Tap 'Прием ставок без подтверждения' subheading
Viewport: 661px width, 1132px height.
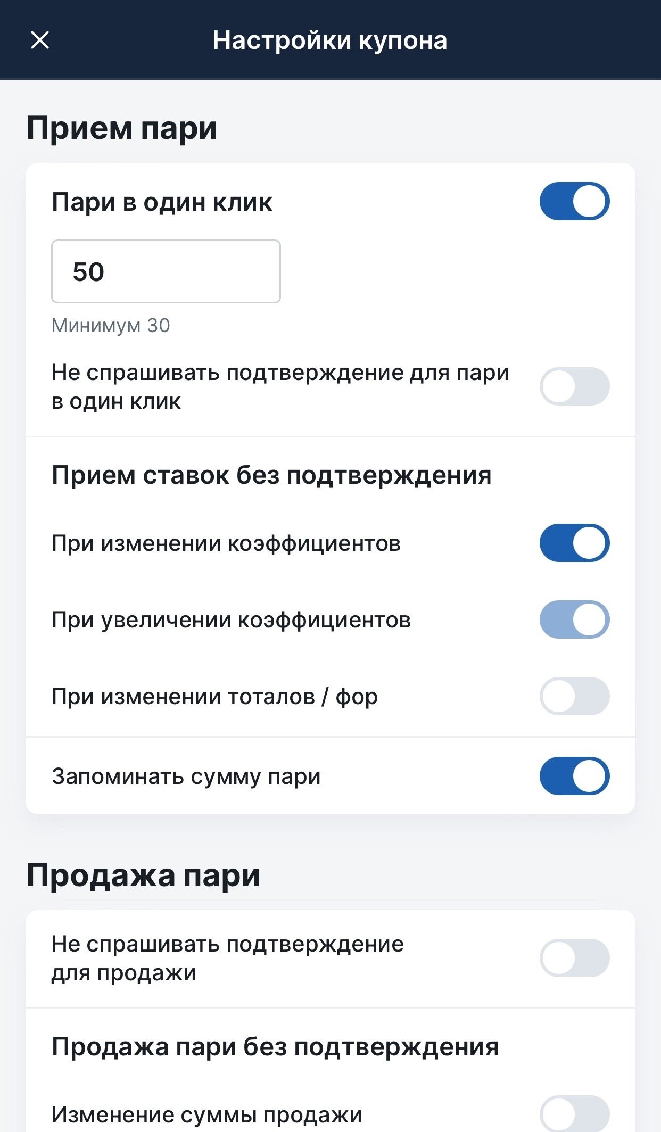271,475
